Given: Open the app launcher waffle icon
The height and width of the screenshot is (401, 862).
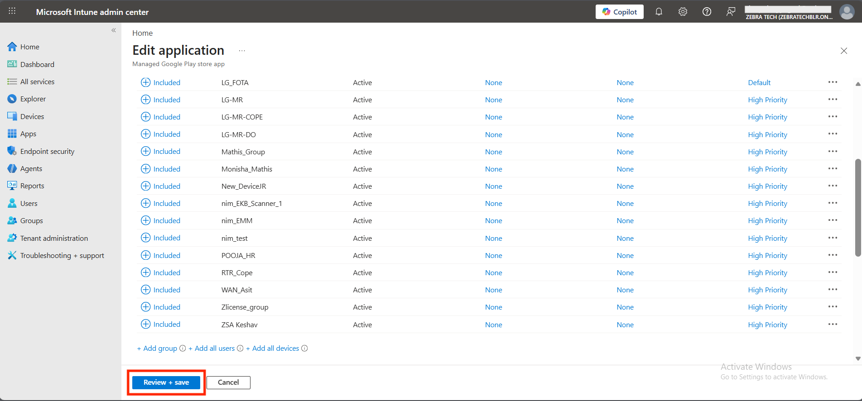Looking at the screenshot, I should (x=12, y=11).
